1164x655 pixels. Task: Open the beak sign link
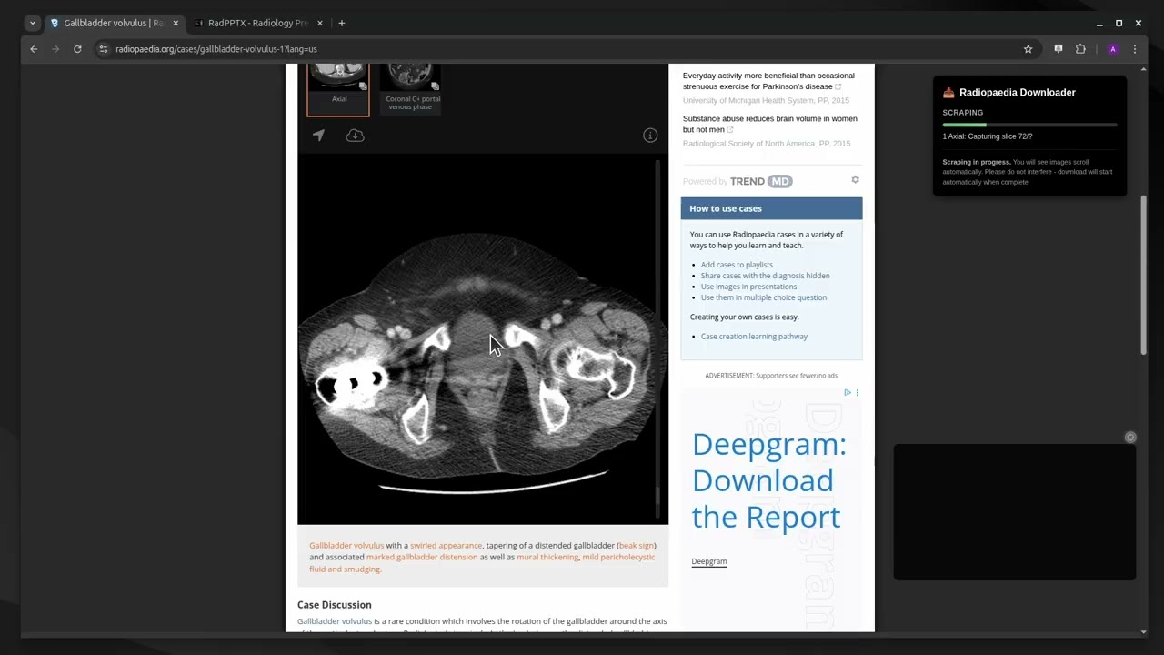point(636,546)
